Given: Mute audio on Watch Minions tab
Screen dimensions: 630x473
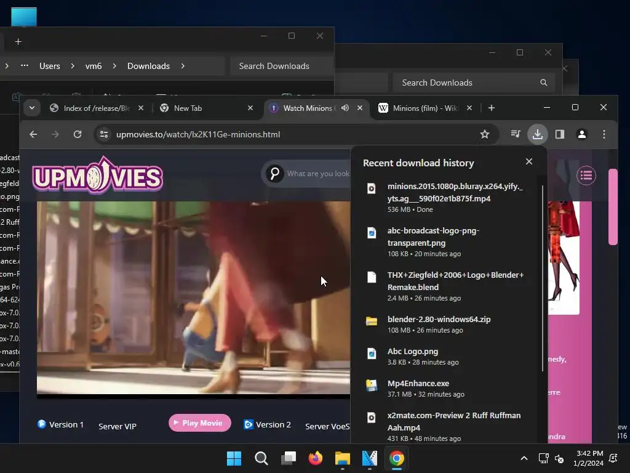Looking at the screenshot, I should click(345, 108).
